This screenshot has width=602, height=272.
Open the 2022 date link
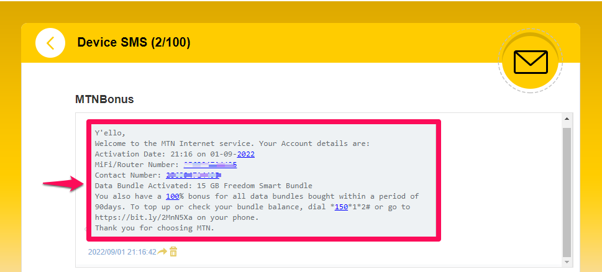tap(246, 154)
